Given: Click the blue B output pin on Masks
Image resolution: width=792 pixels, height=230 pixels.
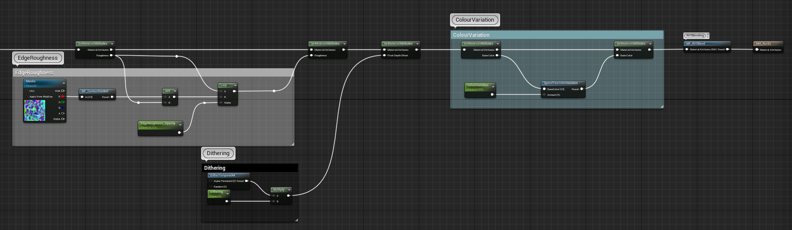Looking at the screenshot, I should [63, 108].
